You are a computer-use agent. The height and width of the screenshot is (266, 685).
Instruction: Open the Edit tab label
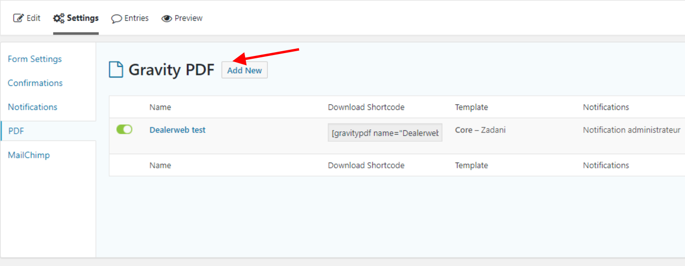tap(33, 18)
